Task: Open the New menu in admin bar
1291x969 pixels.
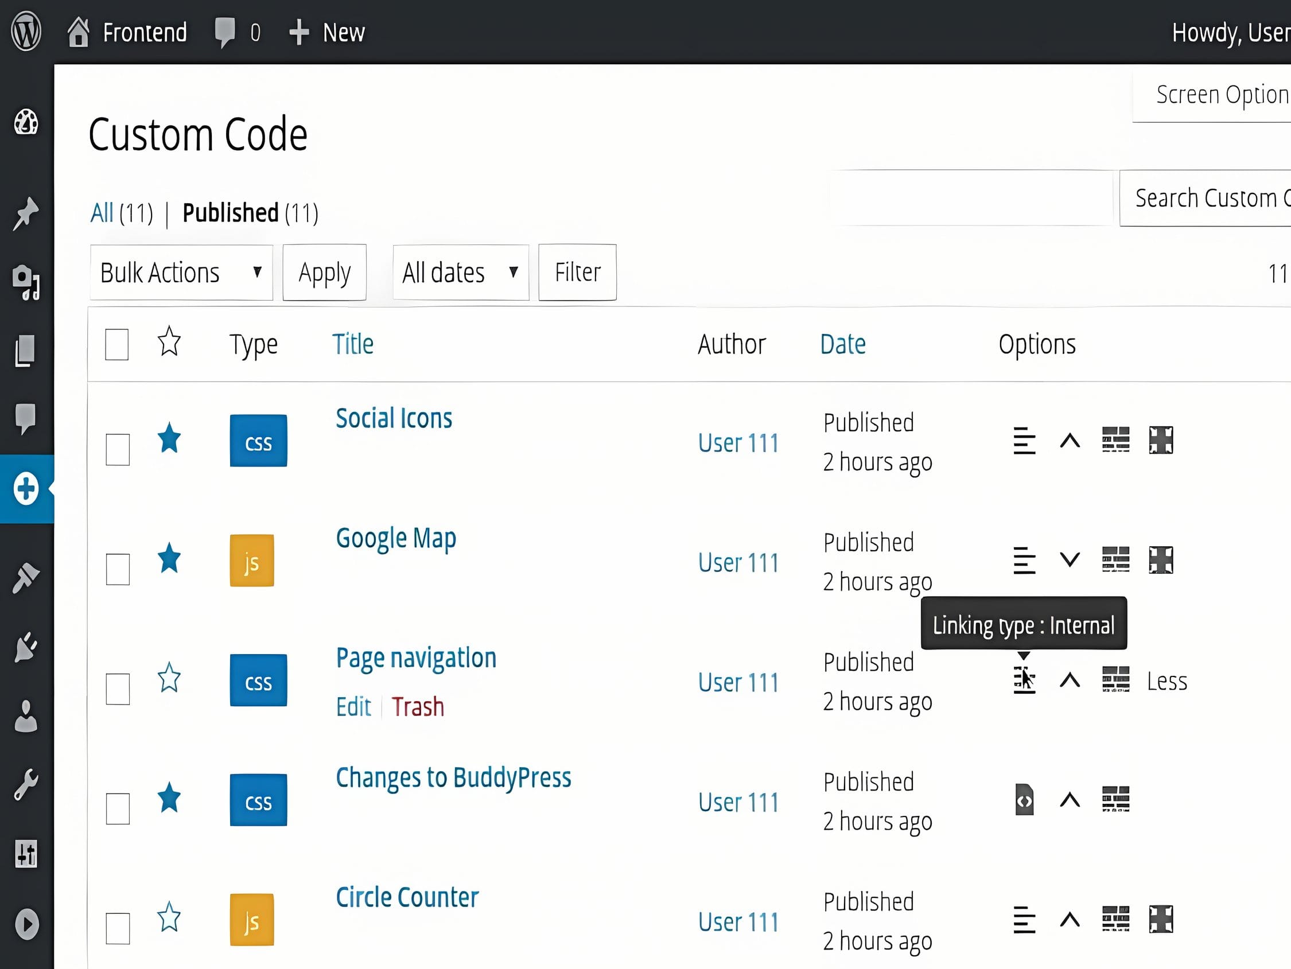Action: pyautogui.click(x=328, y=33)
